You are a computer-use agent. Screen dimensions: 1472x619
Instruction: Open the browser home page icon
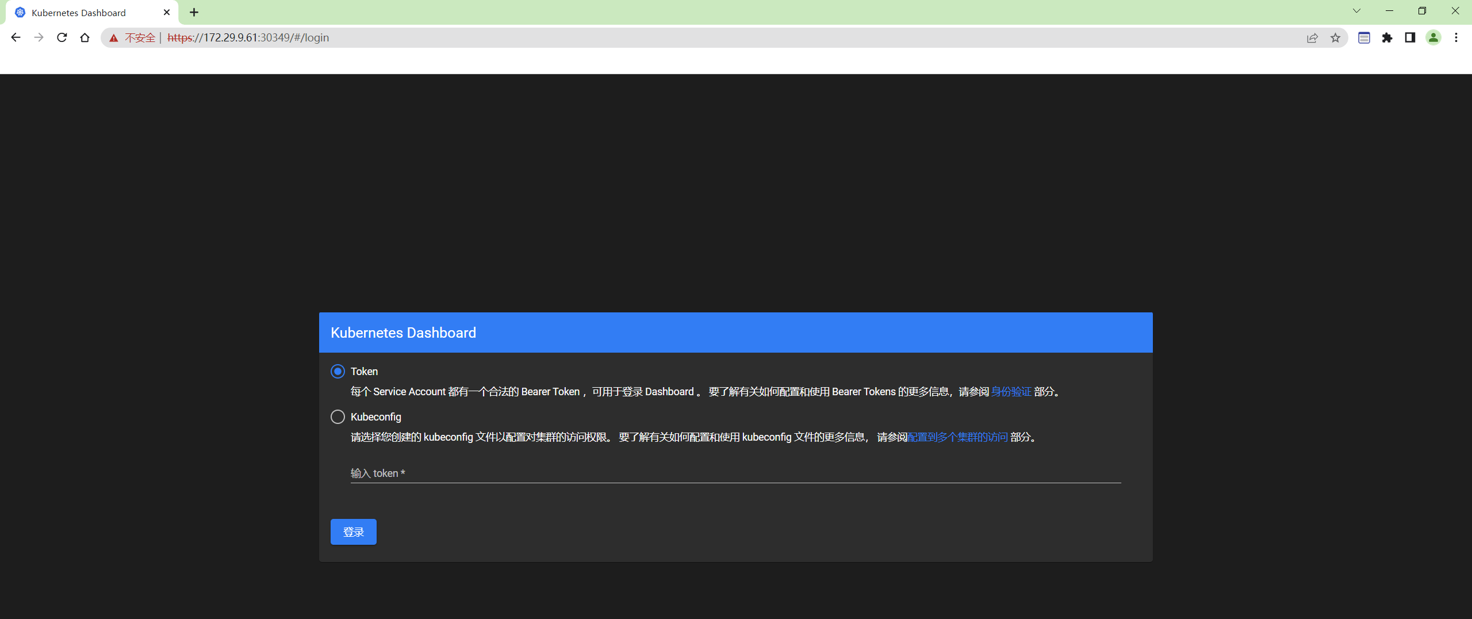coord(85,37)
